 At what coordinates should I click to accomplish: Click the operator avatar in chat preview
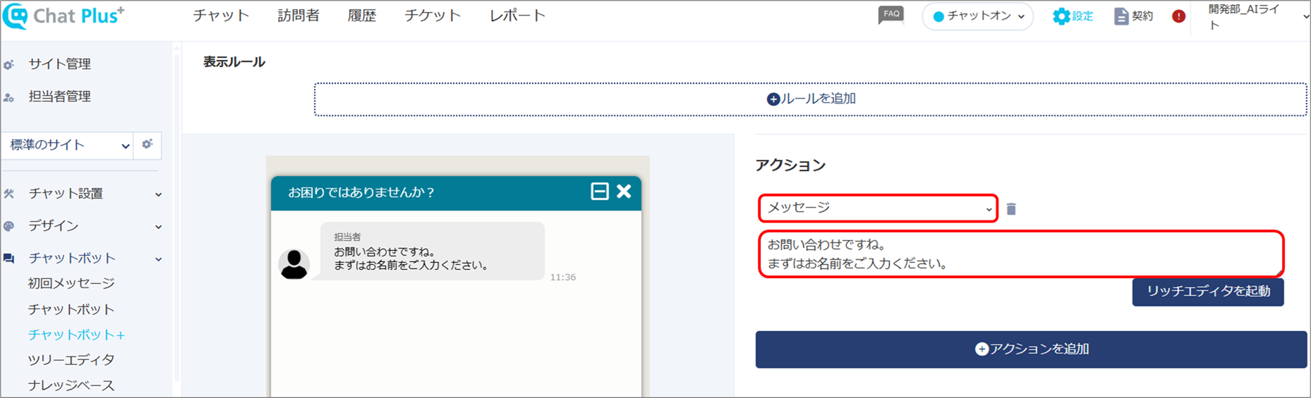pos(294,264)
